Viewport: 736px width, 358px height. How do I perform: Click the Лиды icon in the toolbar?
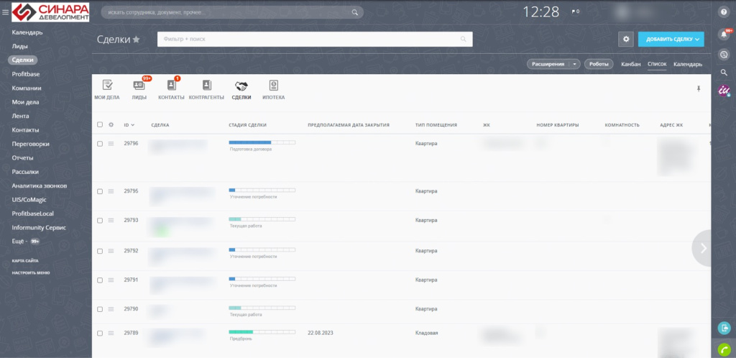tap(139, 85)
